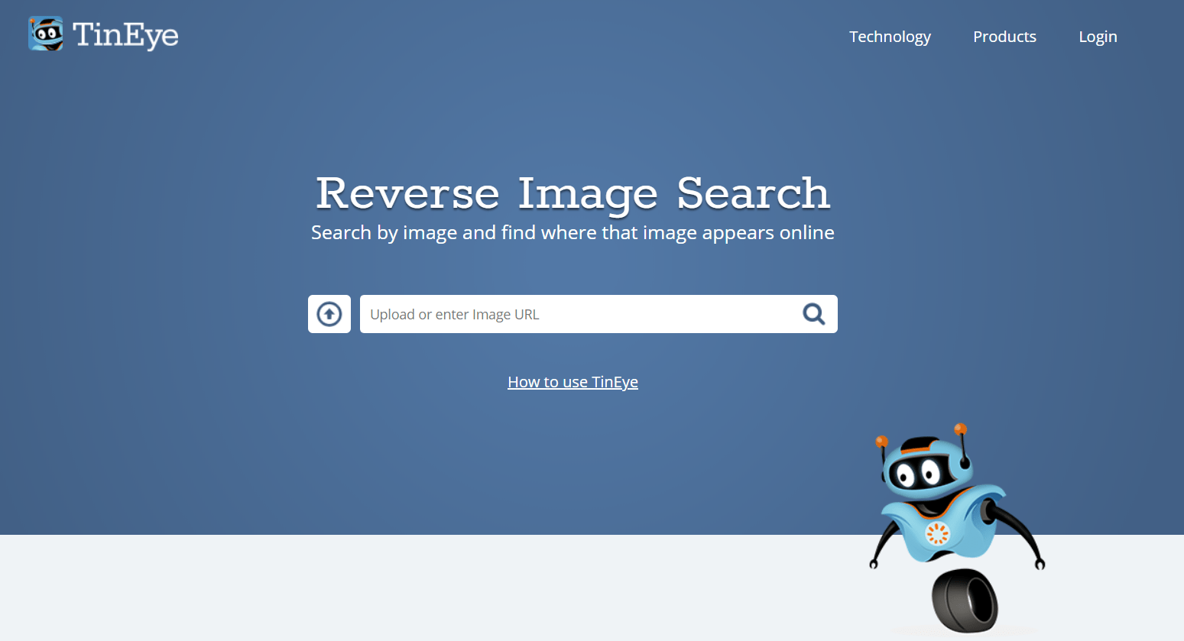Open the Products menu

tap(1004, 36)
